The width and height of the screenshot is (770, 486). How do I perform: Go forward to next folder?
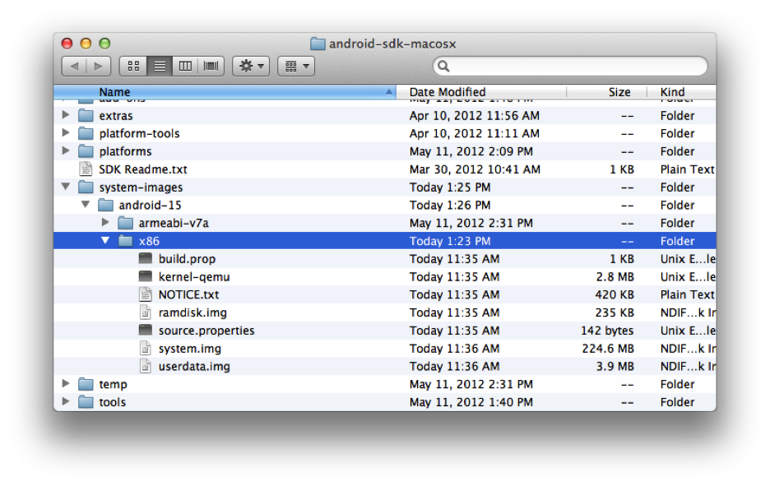98,66
